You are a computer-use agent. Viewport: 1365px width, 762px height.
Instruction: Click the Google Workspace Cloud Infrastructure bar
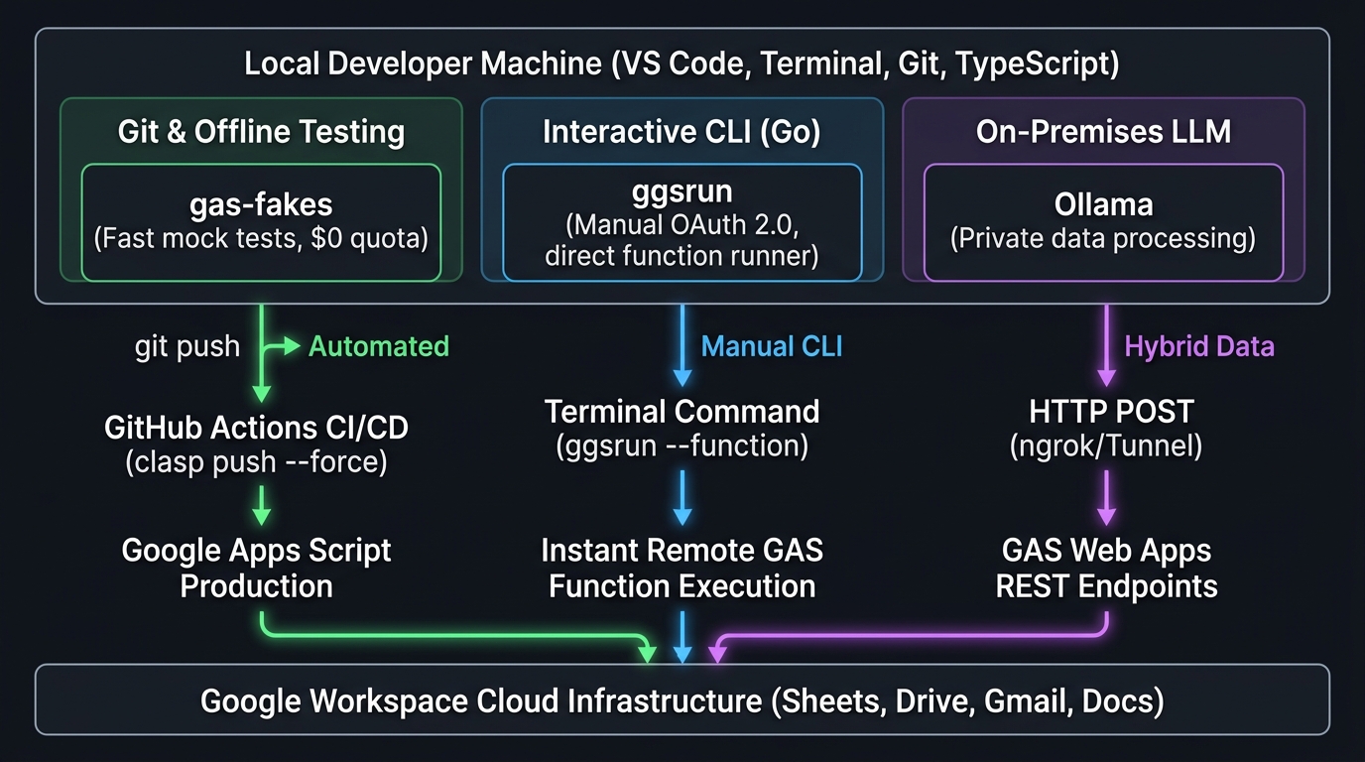click(x=682, y=700)
